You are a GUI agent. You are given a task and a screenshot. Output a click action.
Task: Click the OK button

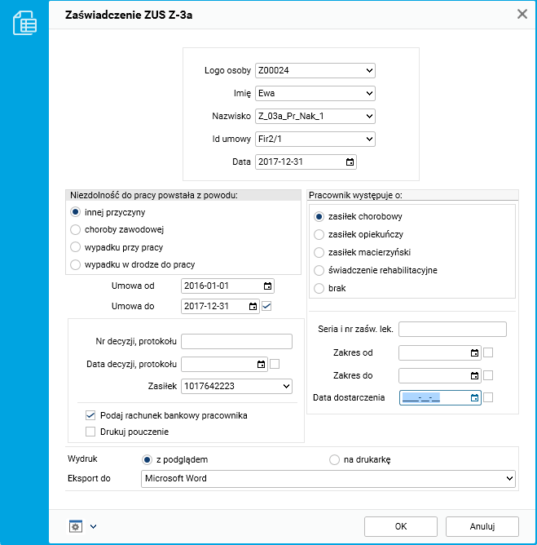pyautogui.click(x=401, y=526)
